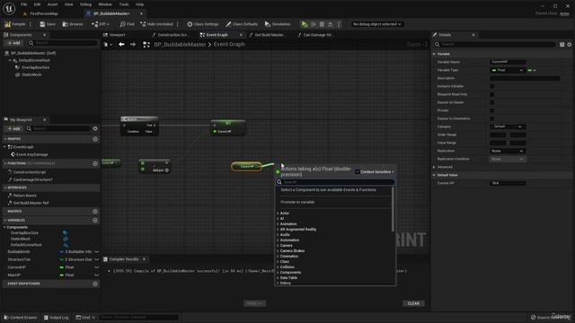This screenshot has height=323, width=575.
Task: Click the Stop playback button
Action: point(322,24)
